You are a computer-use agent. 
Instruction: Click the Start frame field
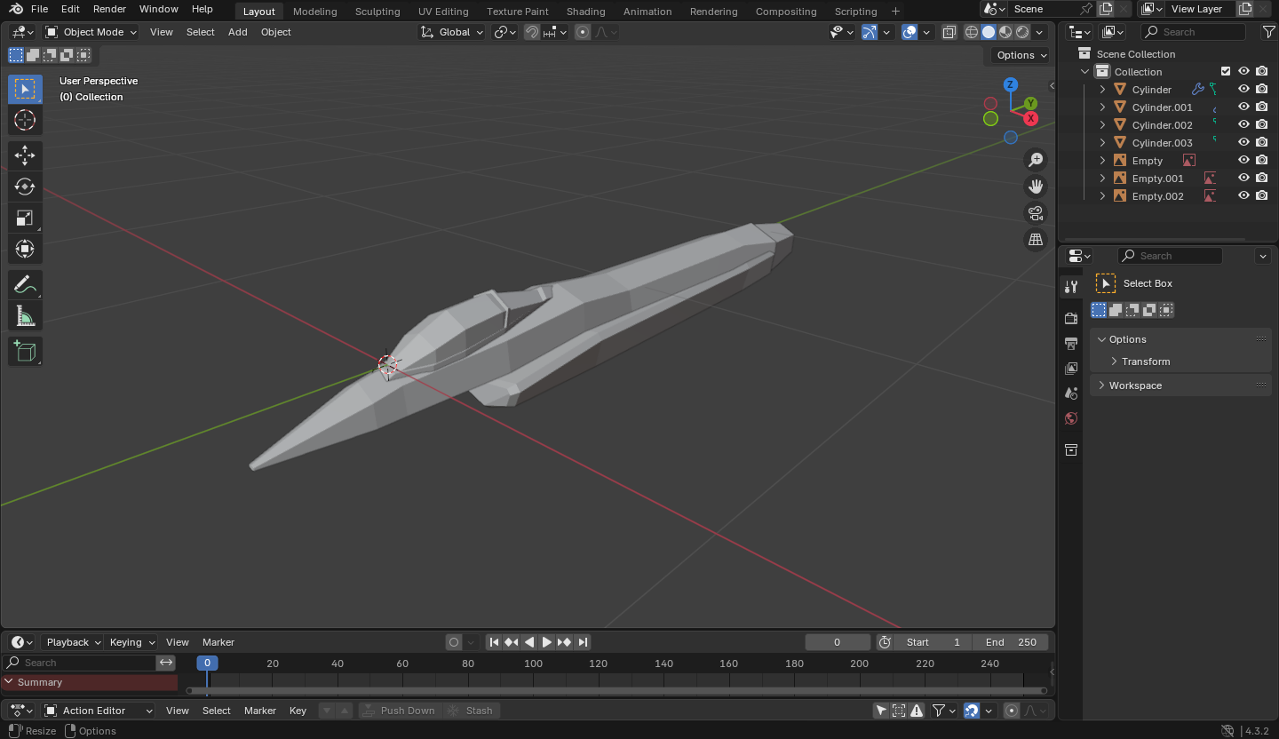click(933, 642)
